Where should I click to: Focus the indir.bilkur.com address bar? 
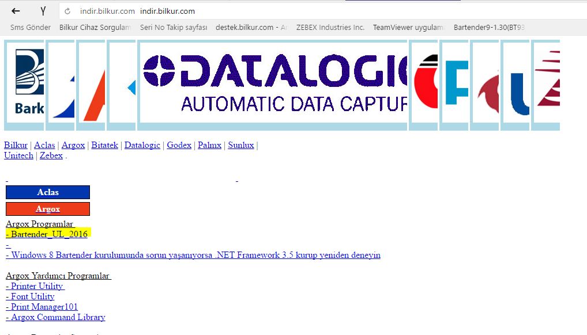322,11
